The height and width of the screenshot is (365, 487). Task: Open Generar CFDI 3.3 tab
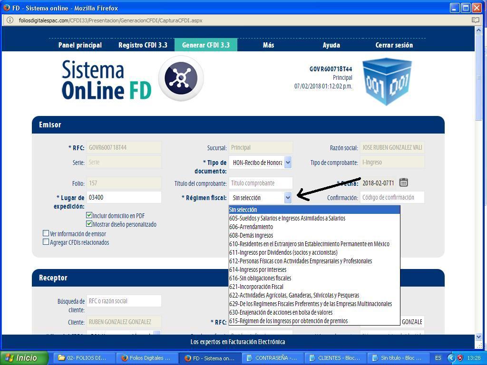point(206,45)
